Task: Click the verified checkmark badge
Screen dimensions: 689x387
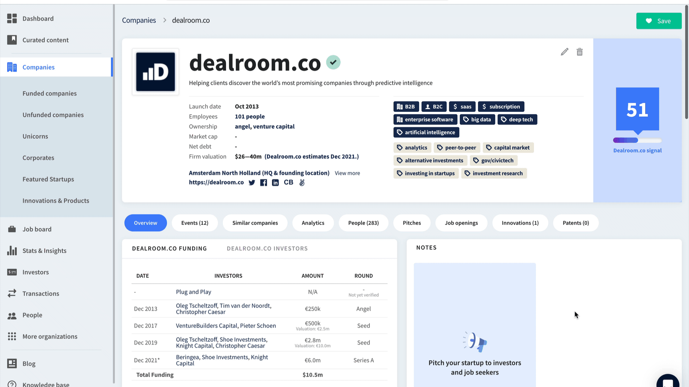Action: pyautogui.click(x=333, y=62)
